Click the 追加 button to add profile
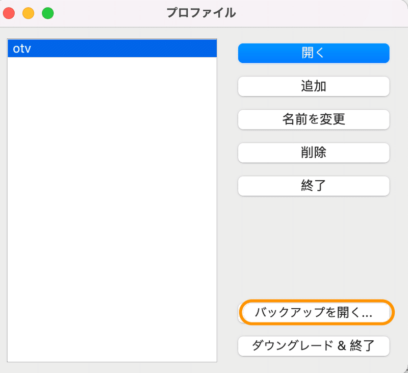 314,86
